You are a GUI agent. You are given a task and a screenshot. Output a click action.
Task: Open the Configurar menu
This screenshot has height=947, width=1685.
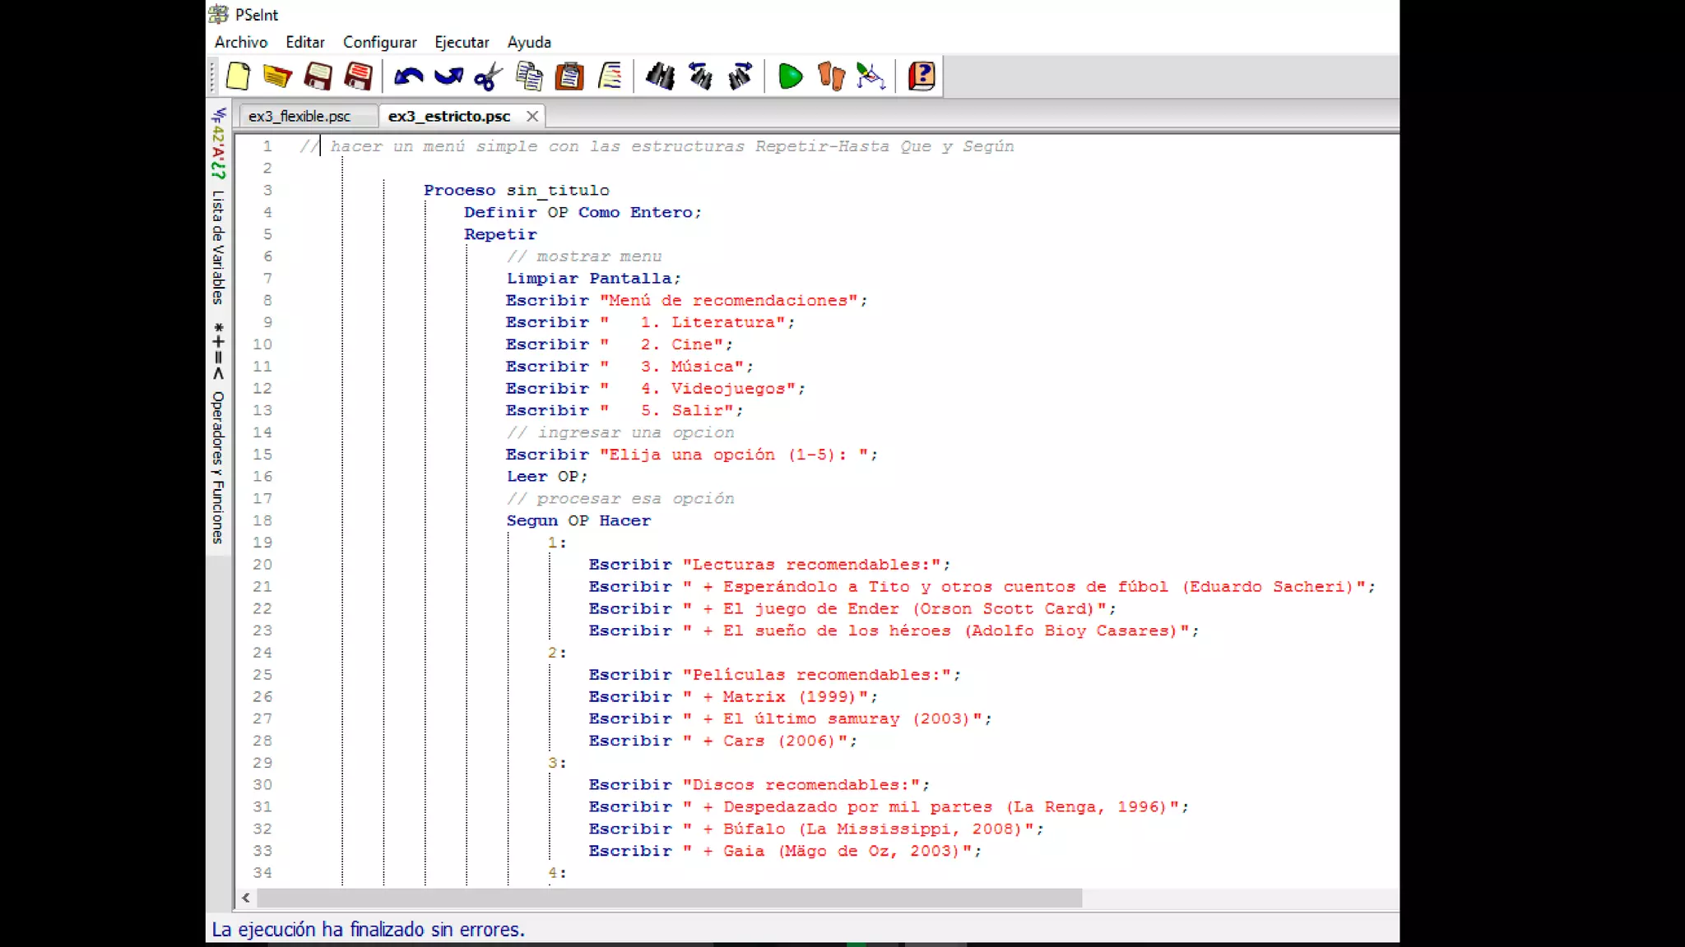[379, 42]
